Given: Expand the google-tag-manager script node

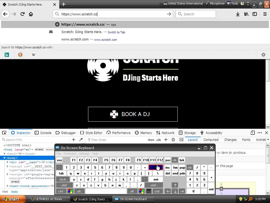Looking at the screenshot, I should (x=7, y=174).
